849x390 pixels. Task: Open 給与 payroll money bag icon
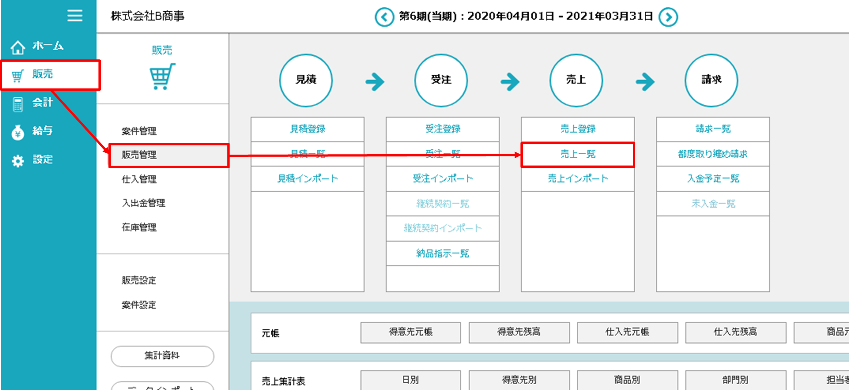tap(18, 132)
